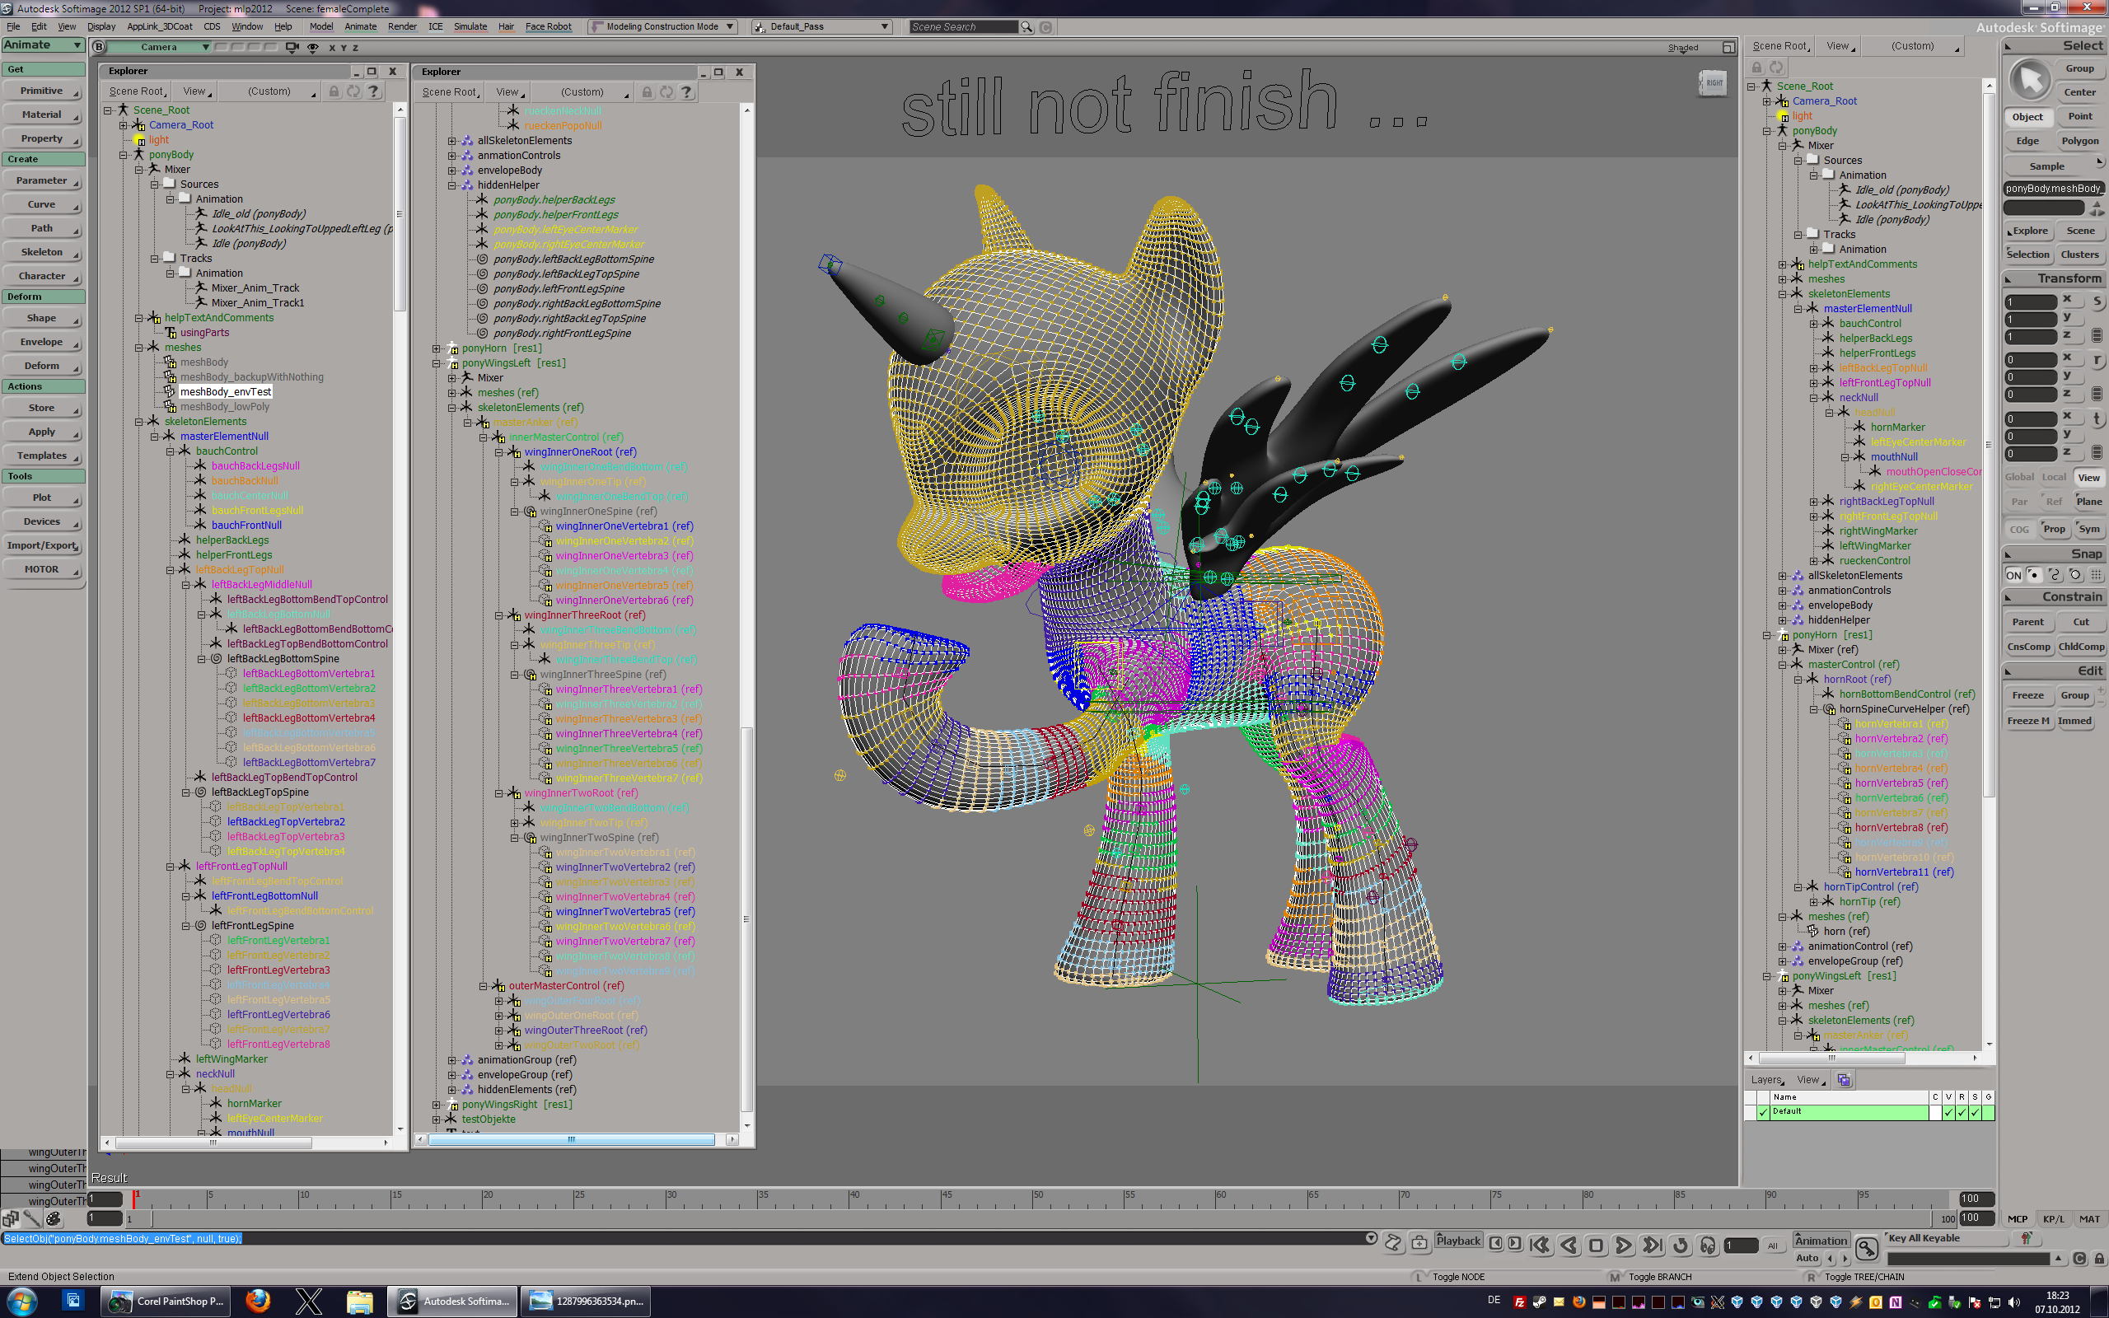Click the Freeze M button
The width and height of the screenshot is (2109, 1318).
pyautogui.click(x=2028, y=721)
